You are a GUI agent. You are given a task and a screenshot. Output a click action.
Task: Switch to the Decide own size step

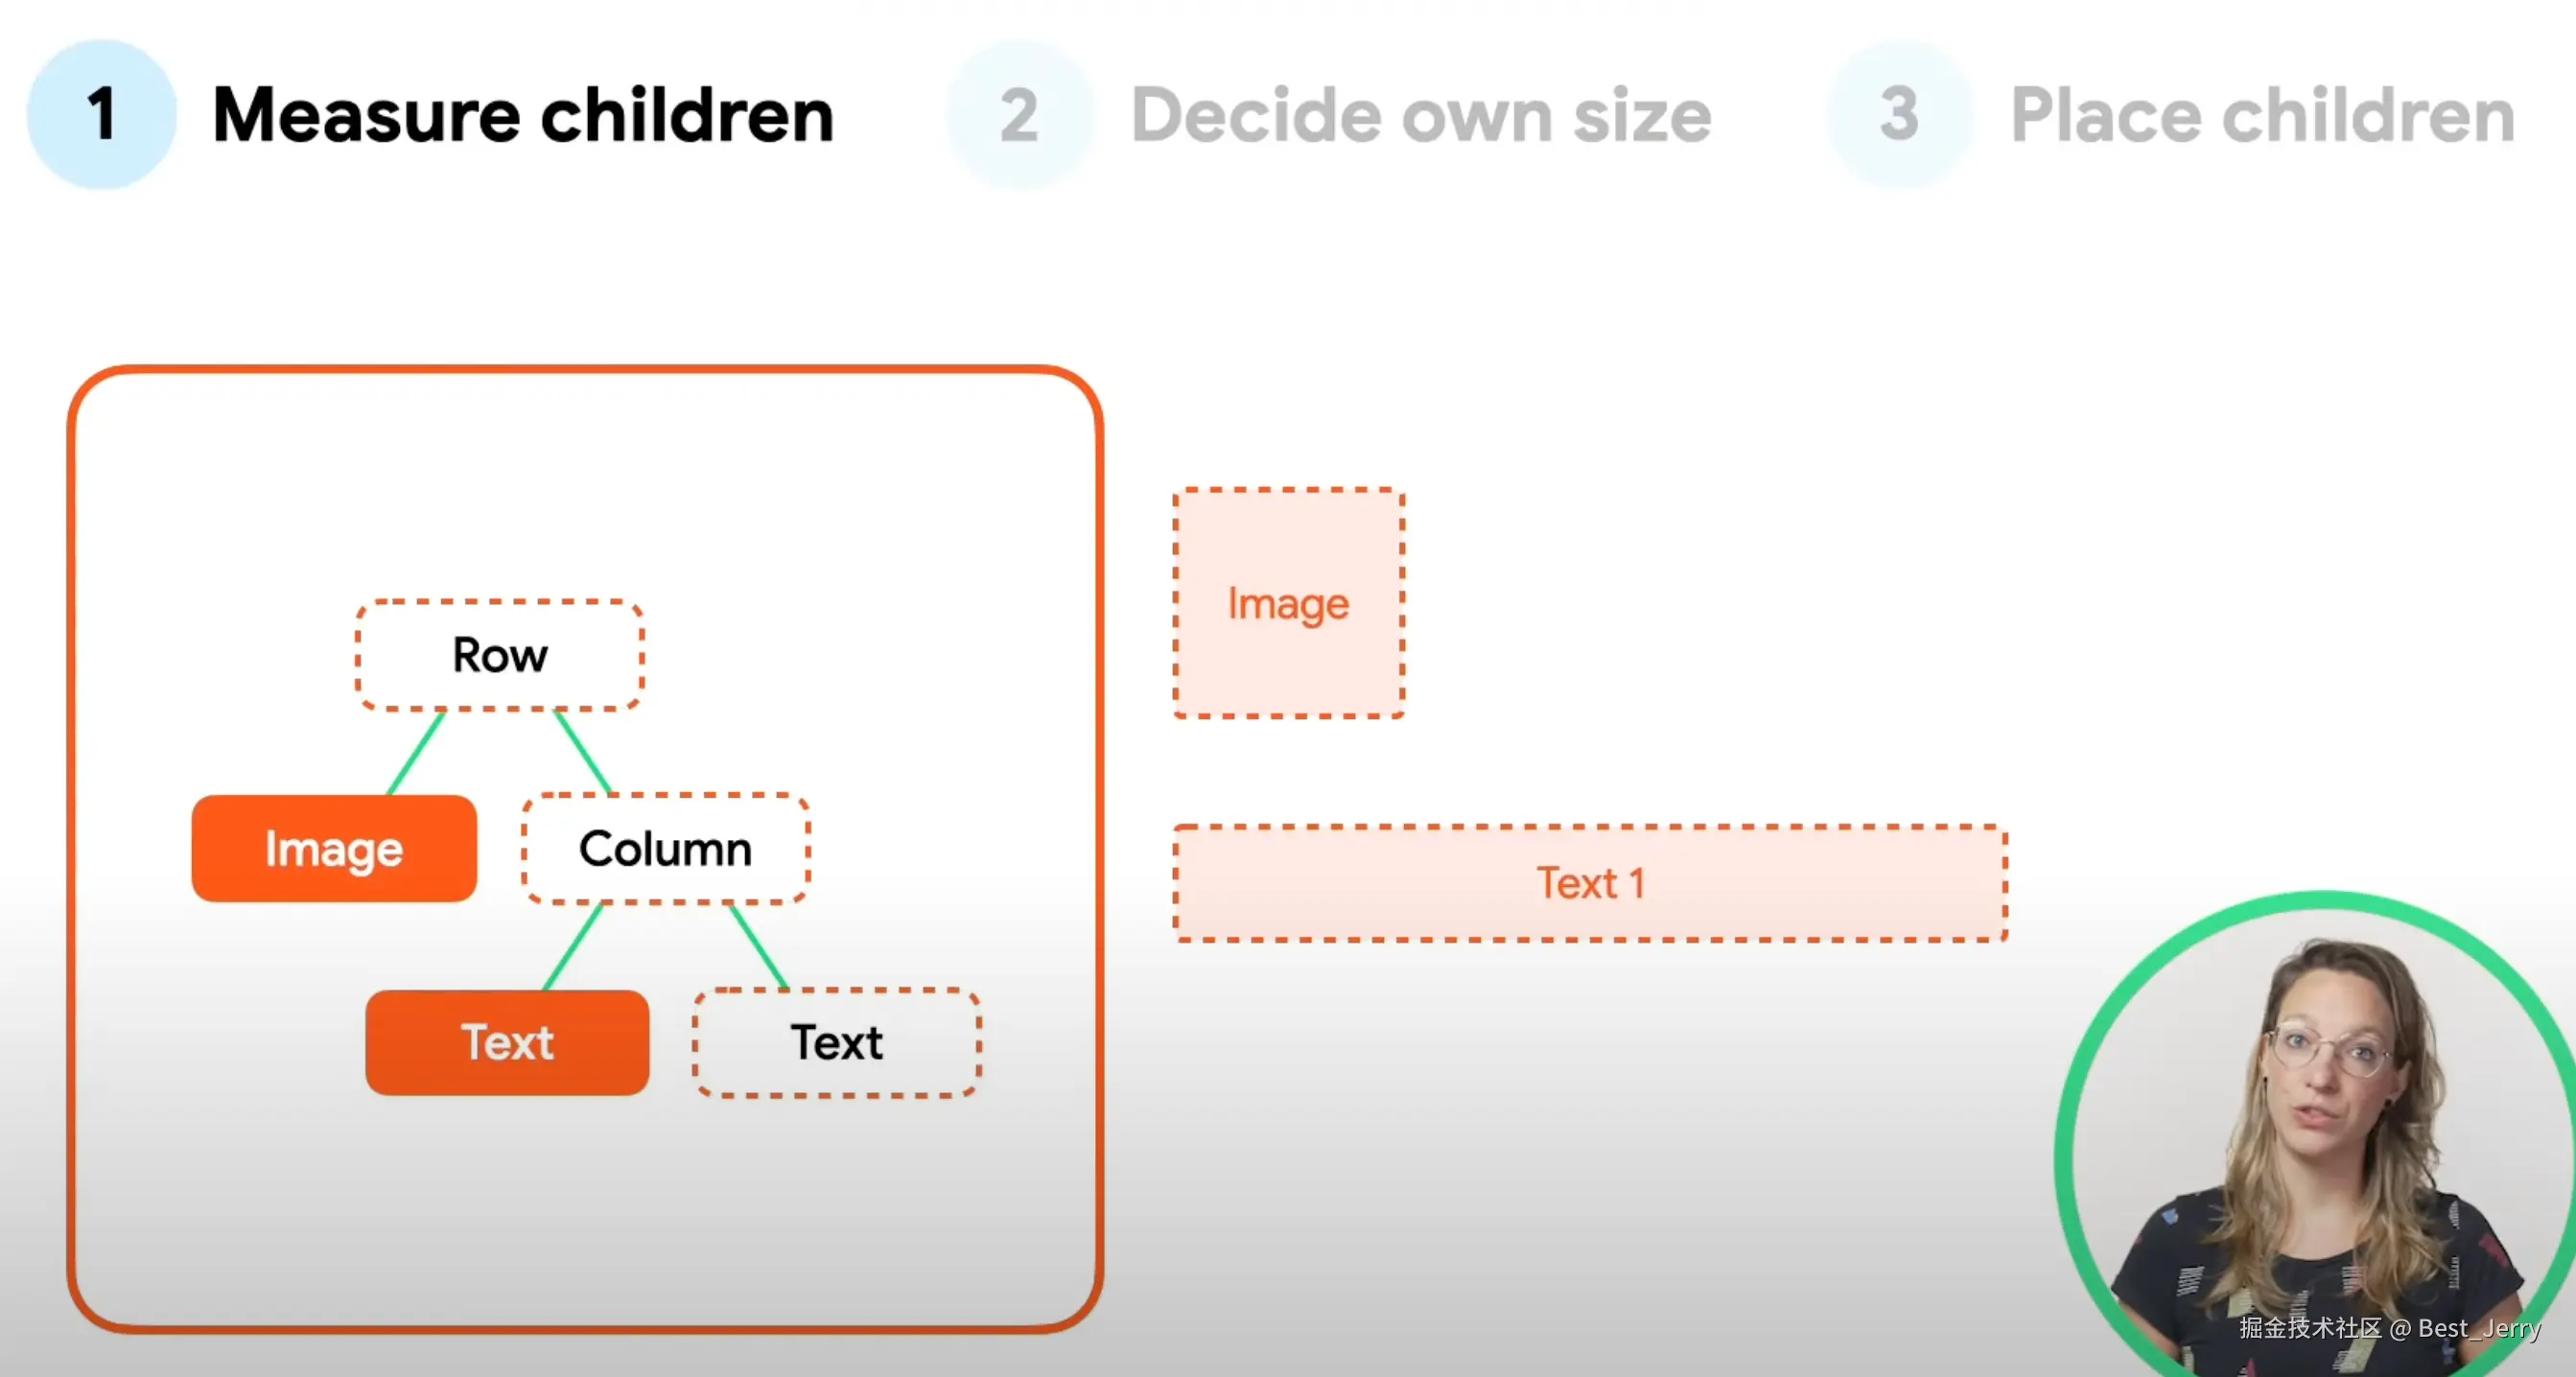[x=1421, y=116]
